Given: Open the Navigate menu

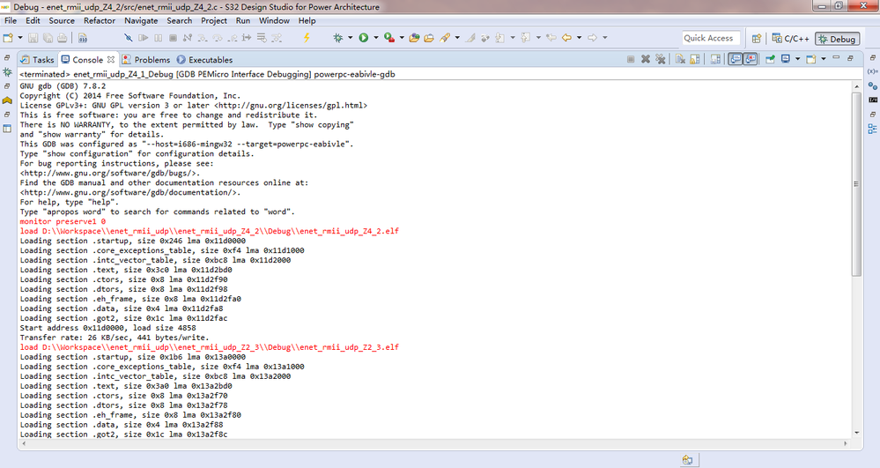Looking at the screenshot, I should pyautogui.click(x=141, y=20).
